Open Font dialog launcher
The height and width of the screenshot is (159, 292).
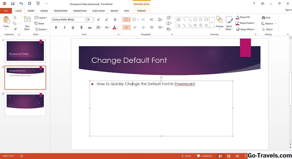click(118, 34)
